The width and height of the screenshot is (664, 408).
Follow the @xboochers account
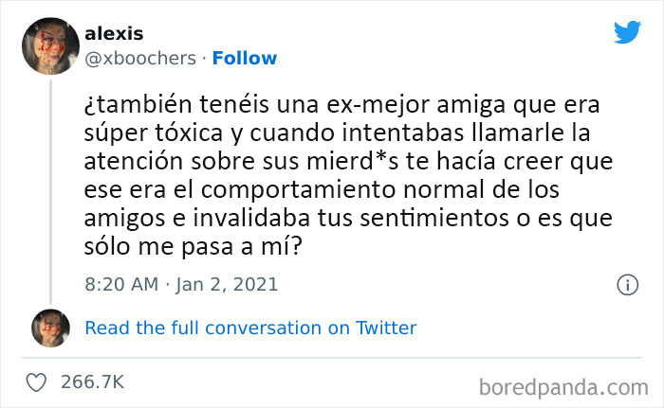tap(245, 58)
